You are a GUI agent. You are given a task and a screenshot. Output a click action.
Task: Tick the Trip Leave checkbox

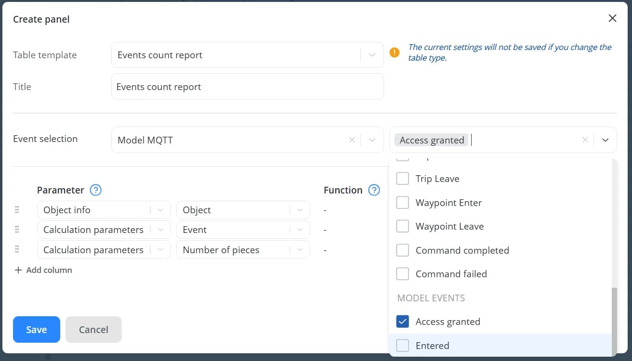[402, 179]
